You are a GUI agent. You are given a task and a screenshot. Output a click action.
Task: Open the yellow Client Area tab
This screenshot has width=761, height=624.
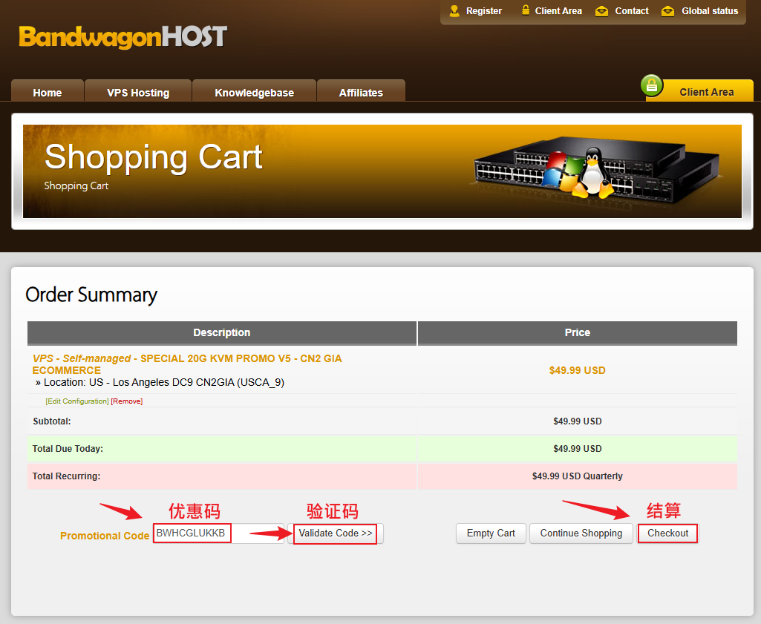(706, 92)
